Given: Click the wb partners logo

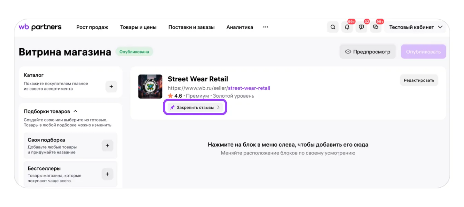Looking at the screenshot, I should (x=40, y=27).
